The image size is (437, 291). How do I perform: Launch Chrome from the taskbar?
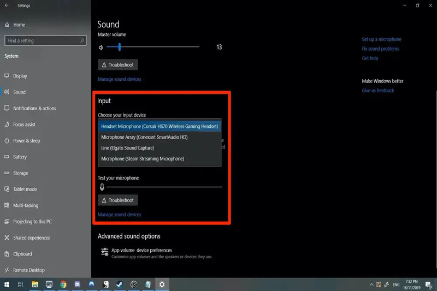pyautogui.click(x=63, y=284)
